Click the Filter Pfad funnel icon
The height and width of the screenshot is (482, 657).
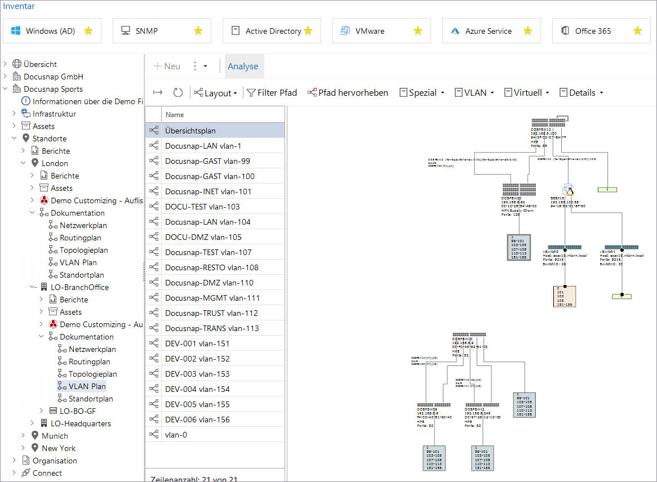coord(251,93)
